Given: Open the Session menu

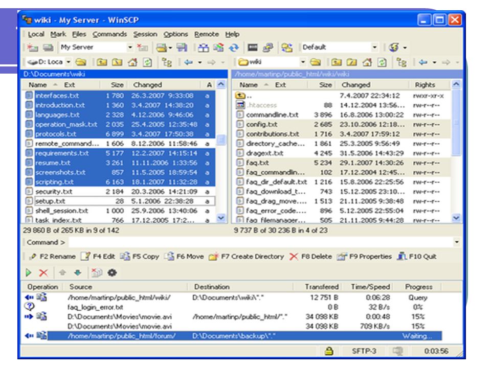Looking at the screenshot, I should 145,34.
